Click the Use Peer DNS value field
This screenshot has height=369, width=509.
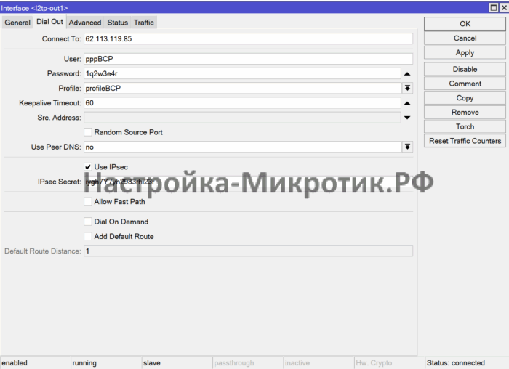click(243, 147)
